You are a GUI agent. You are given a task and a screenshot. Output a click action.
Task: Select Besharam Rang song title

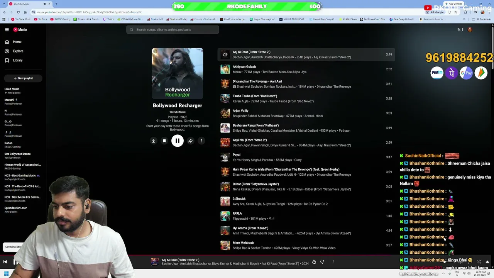pyautogui.click(x=255, y=125)
